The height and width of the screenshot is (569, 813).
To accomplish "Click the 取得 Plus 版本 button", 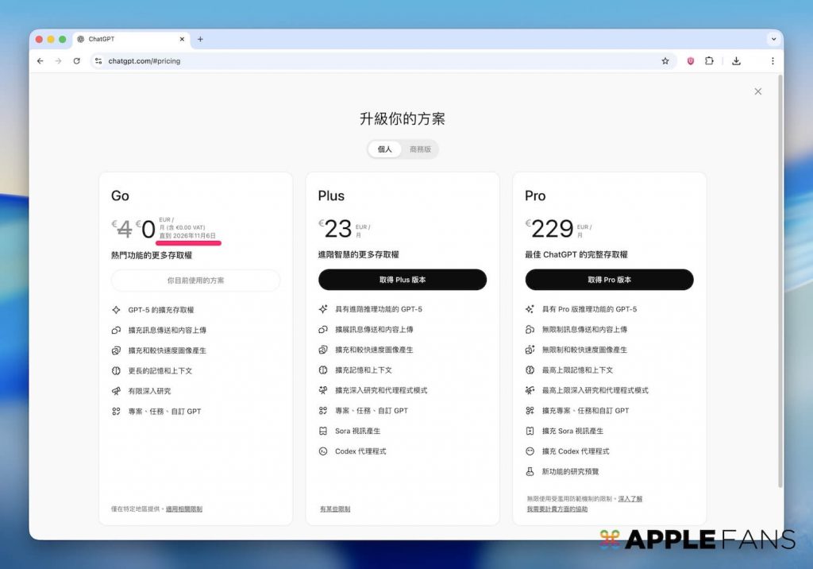I will click(x=403, y=280).
